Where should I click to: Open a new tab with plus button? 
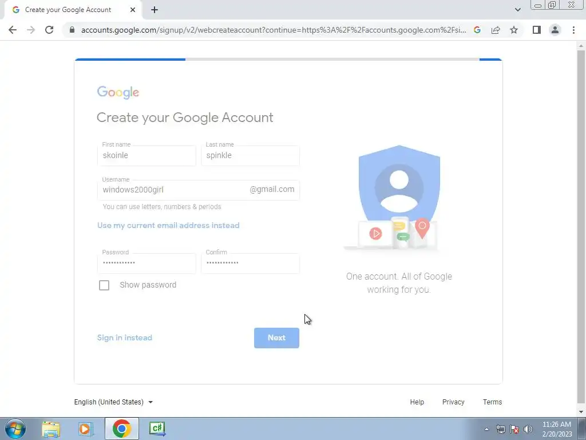[x=155, y=10]
